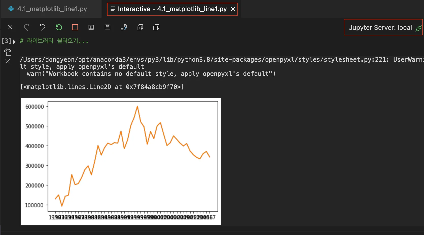Click the warn("Workbook contains no default style") line
Screen dimensions: 424x235
pyautogui.click(x=151, y=74)
